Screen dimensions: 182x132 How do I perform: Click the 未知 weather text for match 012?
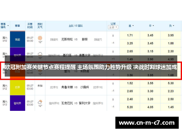coord(40,86)
